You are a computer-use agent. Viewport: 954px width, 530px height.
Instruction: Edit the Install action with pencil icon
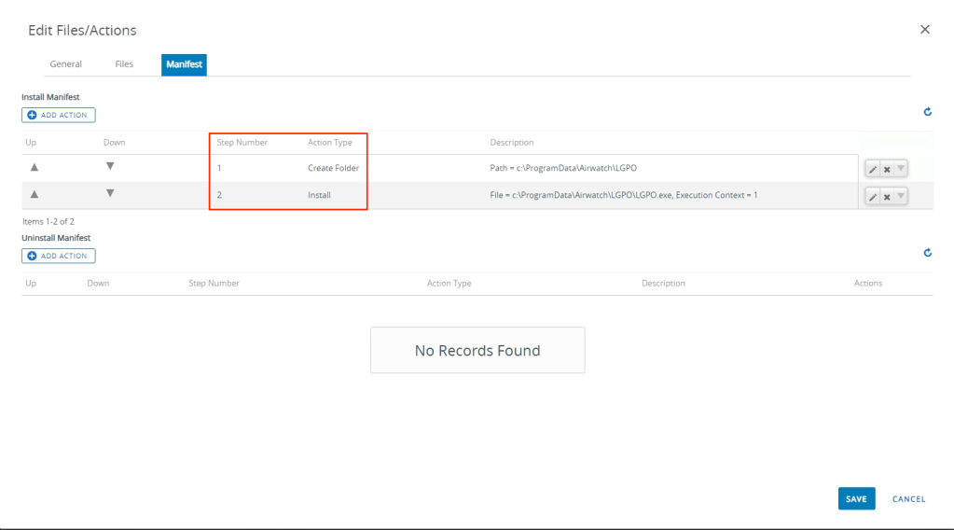click(x=873, y=197)
